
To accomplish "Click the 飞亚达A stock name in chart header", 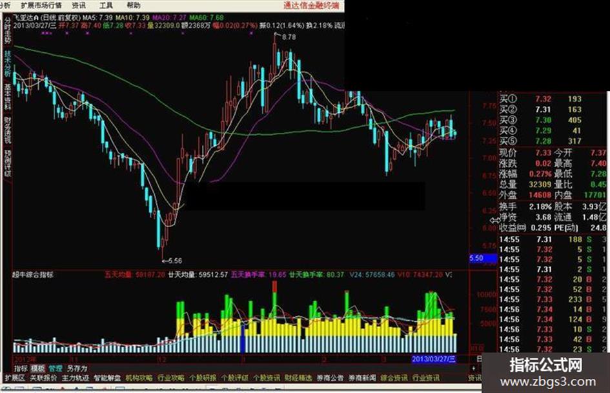I will [x=26, y=17].
